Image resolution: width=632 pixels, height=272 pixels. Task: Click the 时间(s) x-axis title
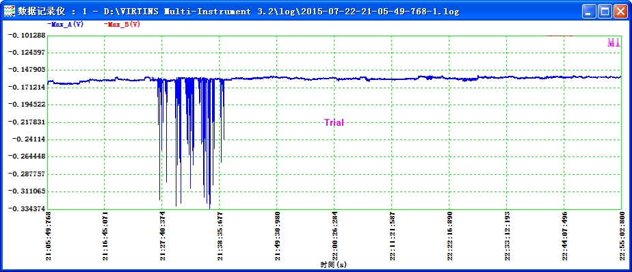click(334, 264)
